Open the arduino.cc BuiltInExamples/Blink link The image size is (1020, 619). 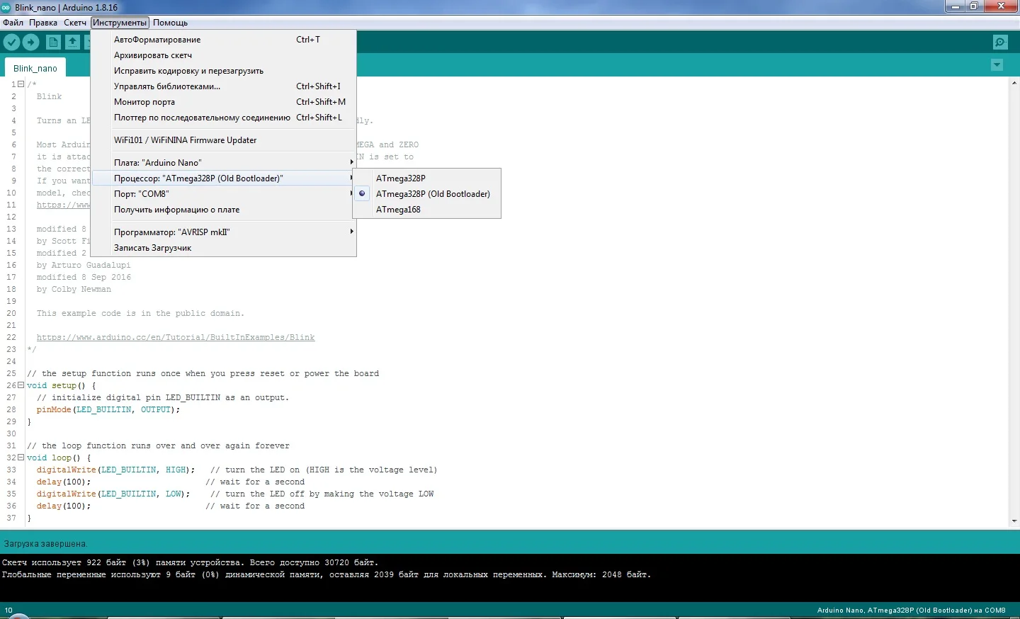[176, 338]
